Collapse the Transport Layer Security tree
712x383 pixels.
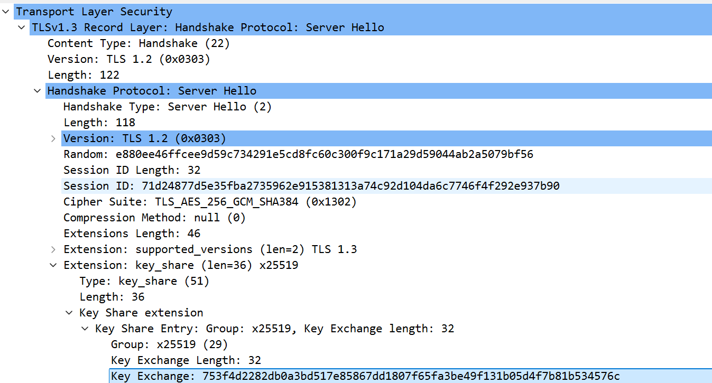pos(5,12)
